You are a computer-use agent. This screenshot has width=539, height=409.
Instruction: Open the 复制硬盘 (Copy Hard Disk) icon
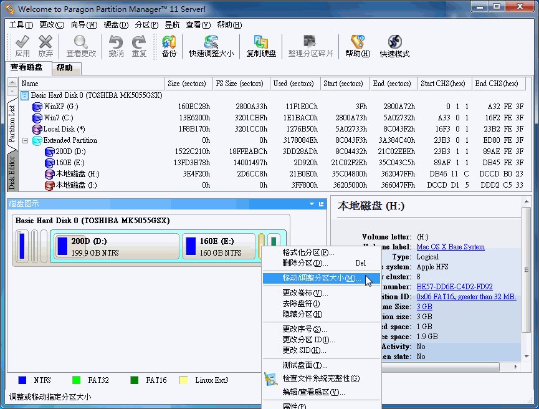tap(261, 42)
